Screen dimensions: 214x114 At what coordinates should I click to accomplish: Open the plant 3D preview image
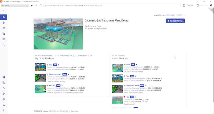(x=58, y=34)
